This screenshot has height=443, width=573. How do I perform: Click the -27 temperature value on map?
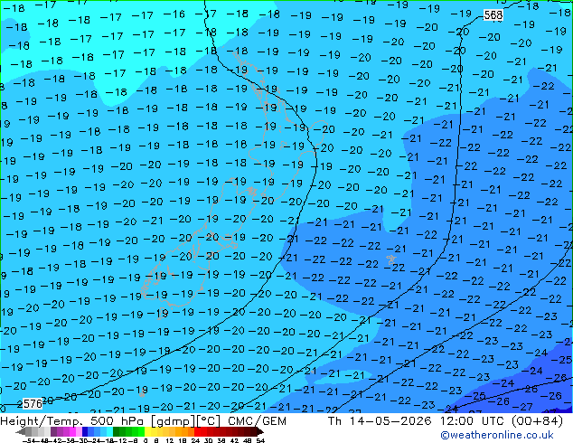(x=522, y=407)
